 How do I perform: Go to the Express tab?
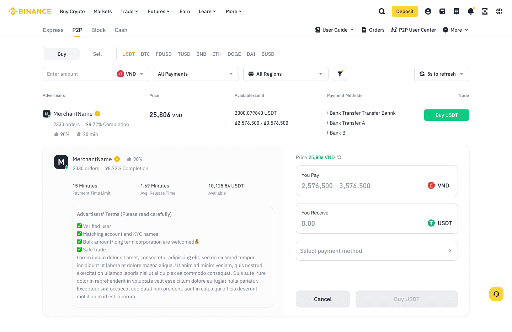[53, 30]
